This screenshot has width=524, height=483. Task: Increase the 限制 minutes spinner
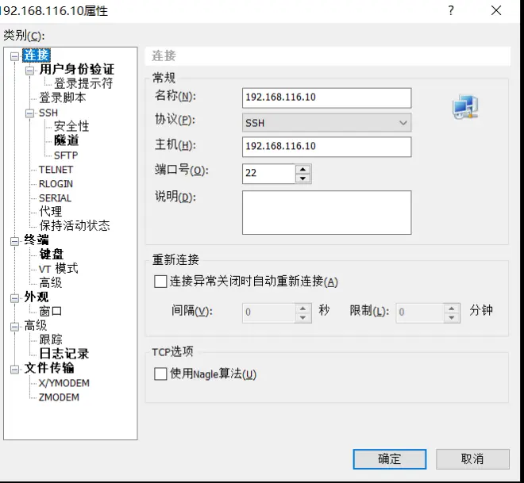pyautogui.click(x=452, y=309)
